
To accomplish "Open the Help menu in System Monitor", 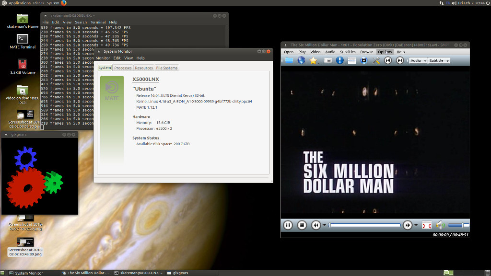I will [140, 58].
